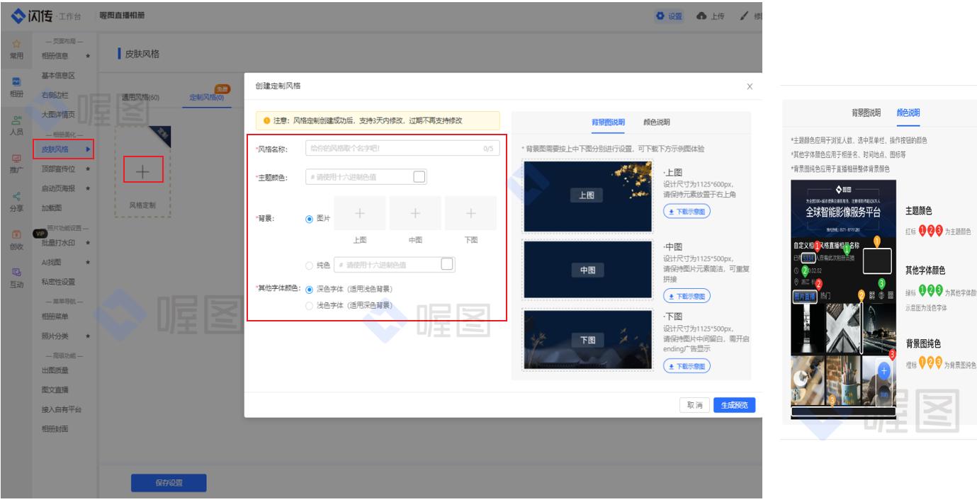Click the 上图 sample thumbnail preview
This screenshot has width=977, height=502.
click(587, 195)
